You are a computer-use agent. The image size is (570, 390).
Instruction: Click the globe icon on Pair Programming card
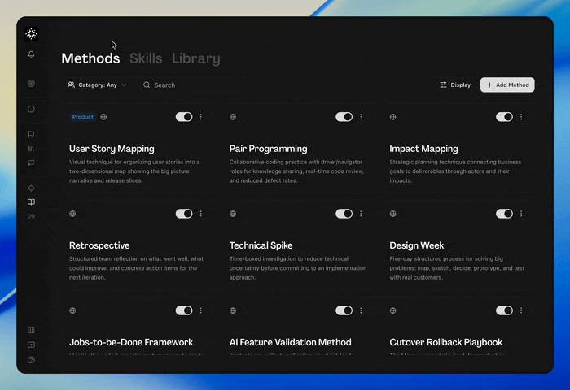coord(233,117)
